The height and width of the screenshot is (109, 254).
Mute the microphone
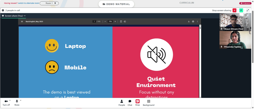[17, 103]
